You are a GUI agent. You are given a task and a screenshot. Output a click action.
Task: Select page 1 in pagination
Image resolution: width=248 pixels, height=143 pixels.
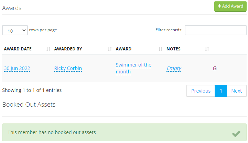point(221,91)
